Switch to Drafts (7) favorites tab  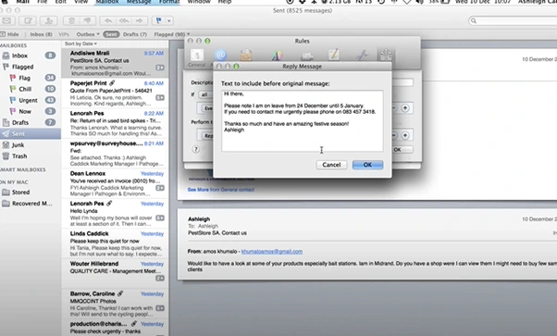(x=135, y=34)
